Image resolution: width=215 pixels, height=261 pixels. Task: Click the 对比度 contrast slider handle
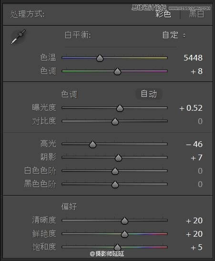[115, 121]
